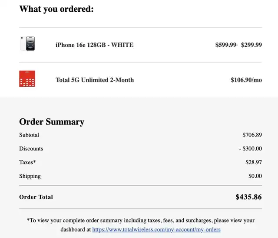Viewport: 278px width, 238px height.
Task: Click the $299.99 discounted price
Action: pos(252,45)
